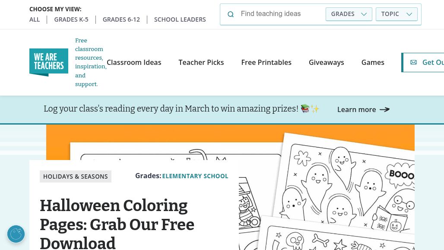Click the We Are Teachers logo
Image resolution: width=444 pixels, height=250 pixels.
tap(49, 62)
